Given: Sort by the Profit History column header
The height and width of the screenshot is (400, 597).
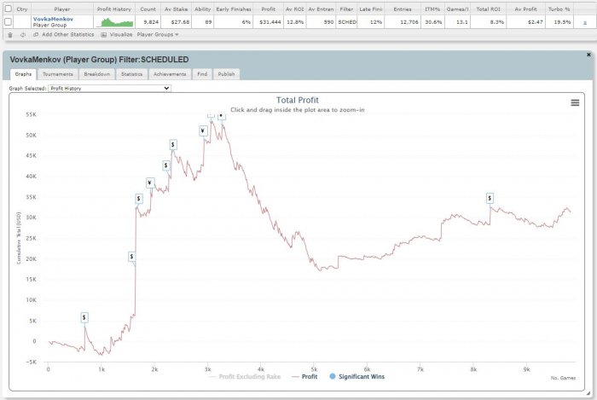Looking at the screenshot, I should 113,9.
